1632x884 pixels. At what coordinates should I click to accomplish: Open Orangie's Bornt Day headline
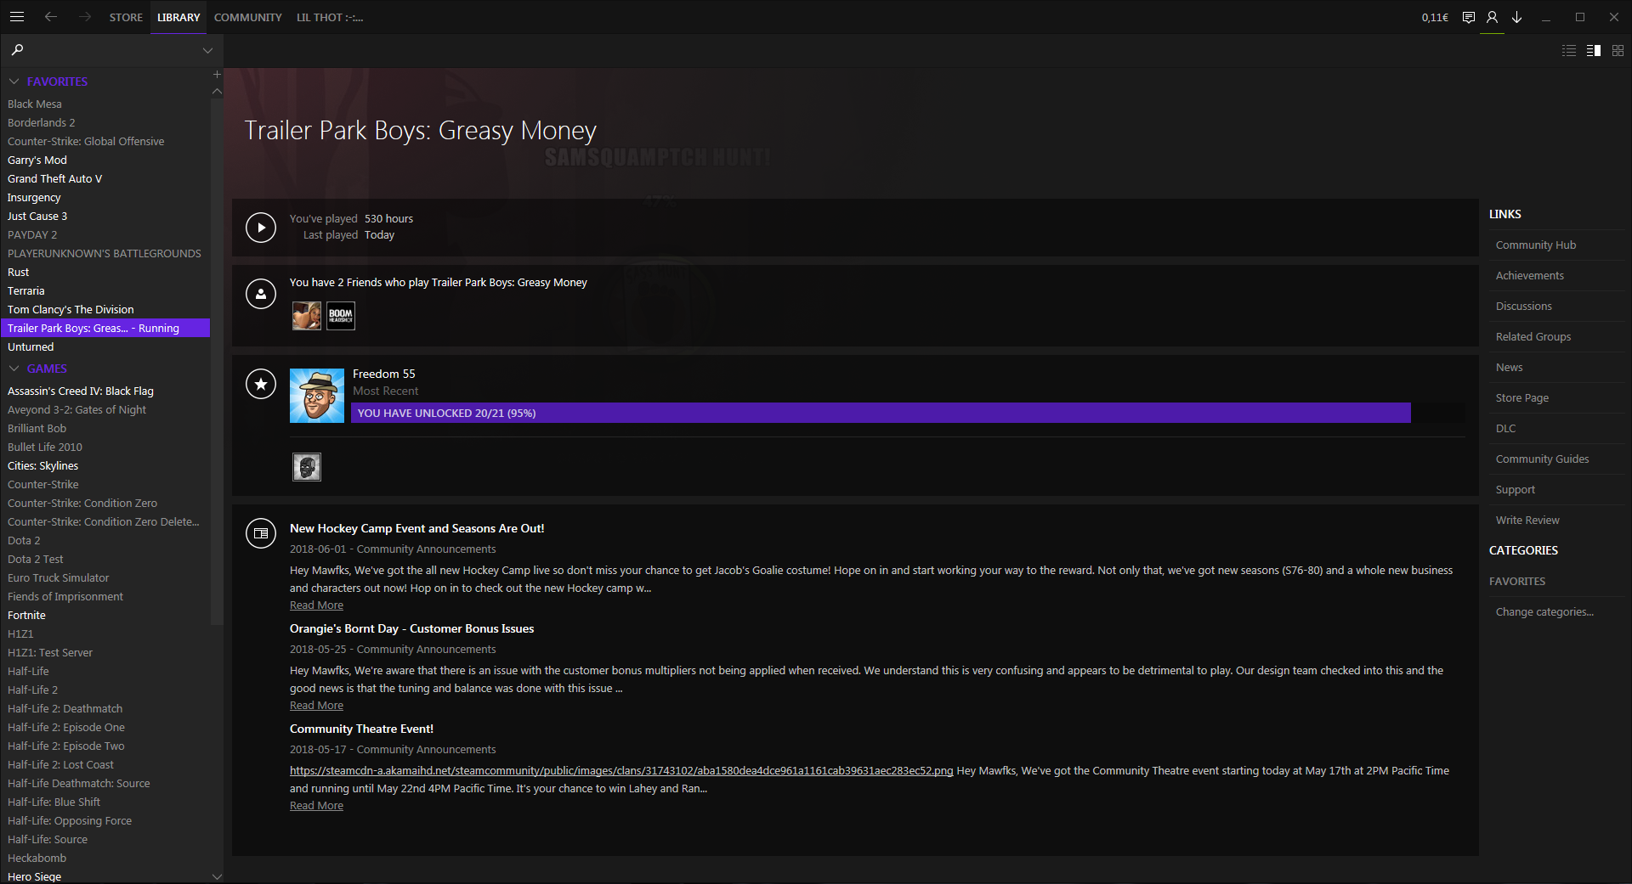pyautogui.click(x=412, y=628)
